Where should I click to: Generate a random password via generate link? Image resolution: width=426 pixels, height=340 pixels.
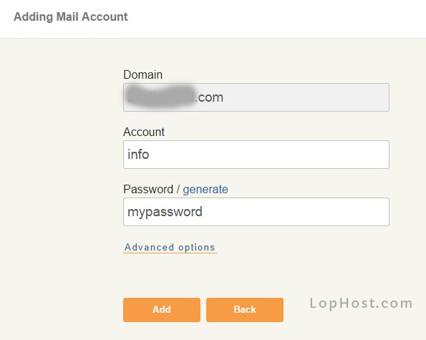[x=205, y=189]
